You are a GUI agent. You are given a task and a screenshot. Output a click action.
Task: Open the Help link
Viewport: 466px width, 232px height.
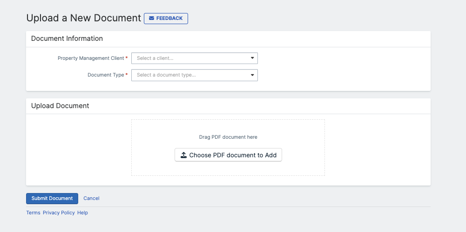(82, 213)
